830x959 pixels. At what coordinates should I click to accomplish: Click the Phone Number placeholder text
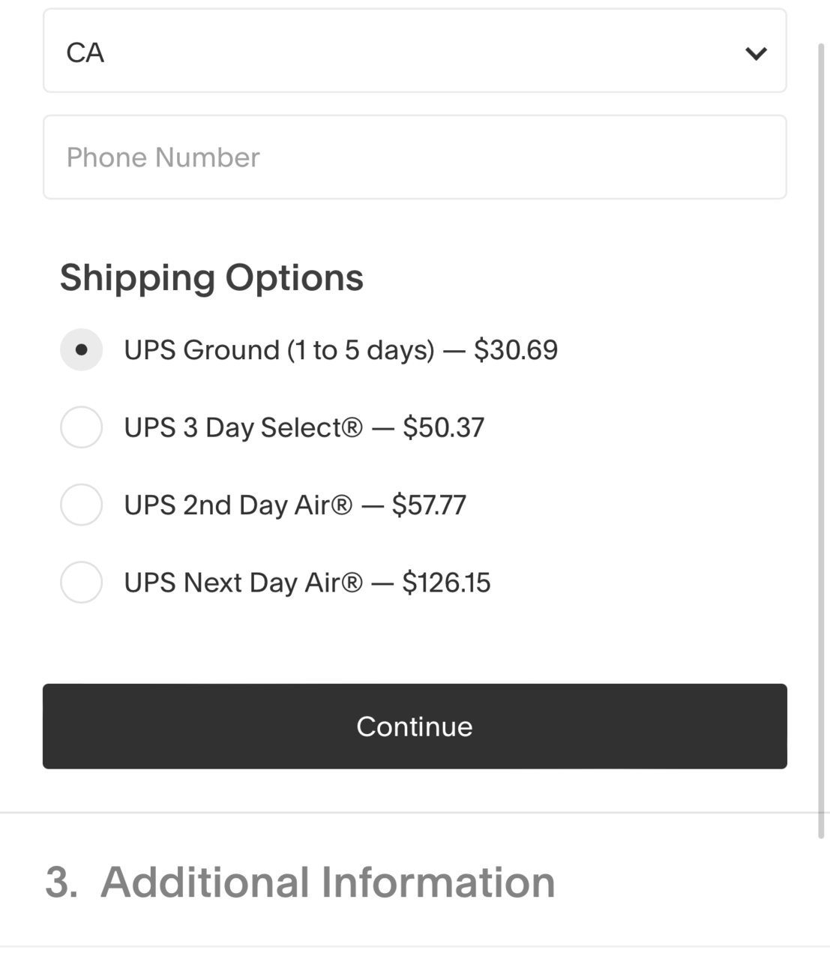pos(163,157)
